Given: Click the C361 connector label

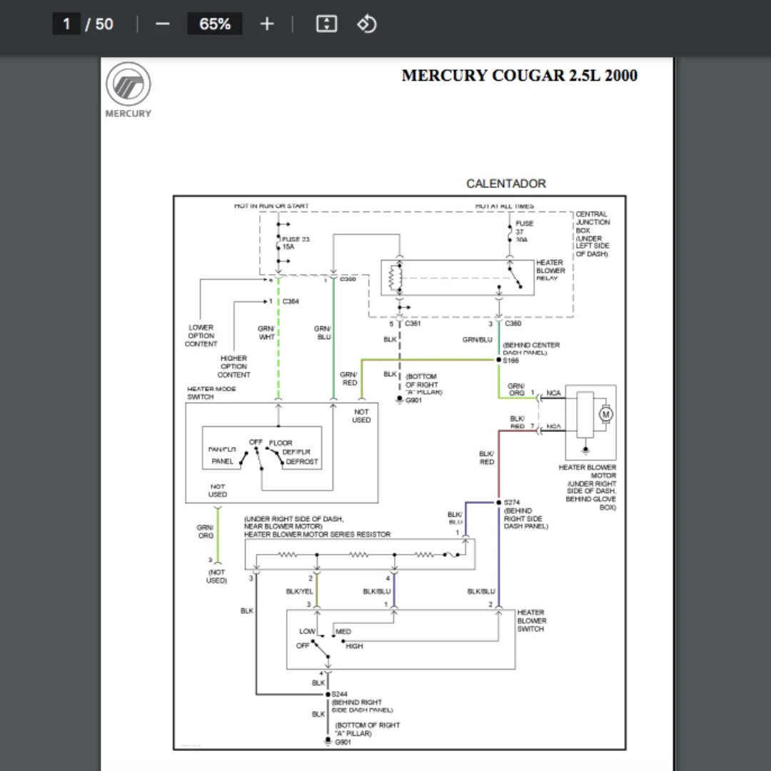Looking at the screenshot, I should pos(413,323).
